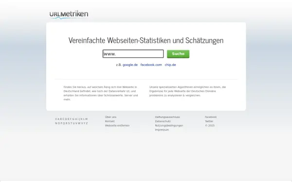Image resolution: width=292 pixels, height=182 pixels.
Task: Browse sites under letter S
Action: (69, 123)
